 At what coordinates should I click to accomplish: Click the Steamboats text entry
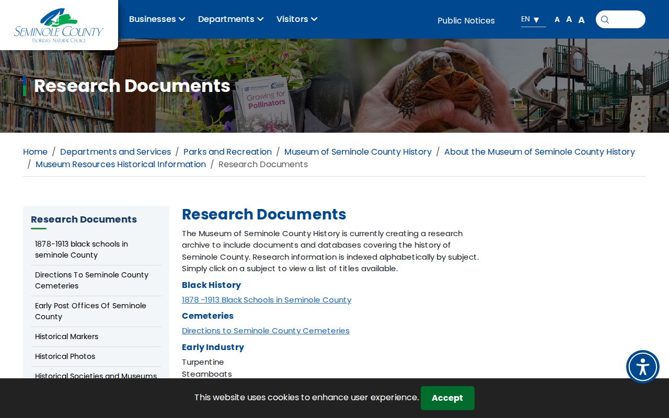pos(207,374)
